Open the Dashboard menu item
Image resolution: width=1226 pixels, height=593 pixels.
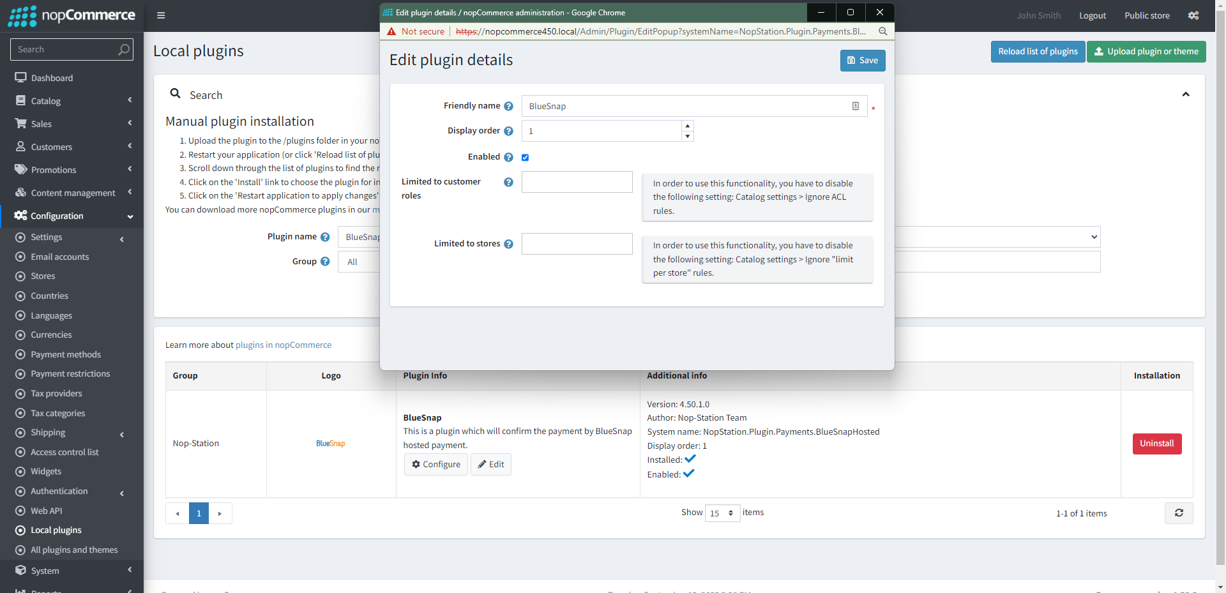coord(72,78)
